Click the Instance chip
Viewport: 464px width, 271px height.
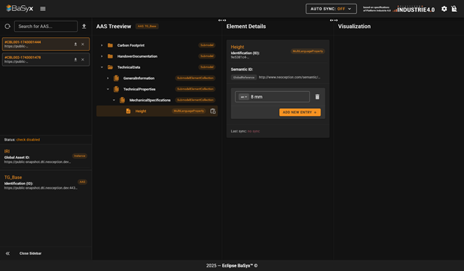(x=80, y=155)
